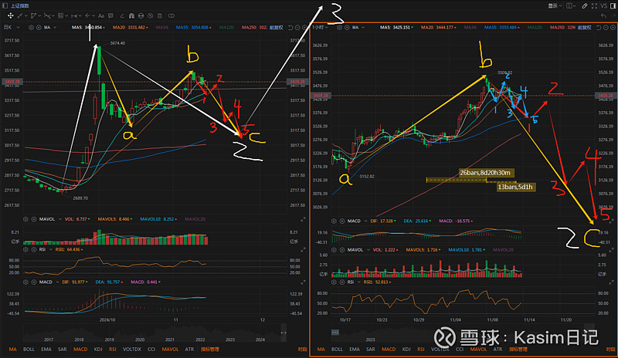Close the RSI panel on left chart
Viewport: 618px width, 358px height.
pyautogui.click(x=33, y=249)
